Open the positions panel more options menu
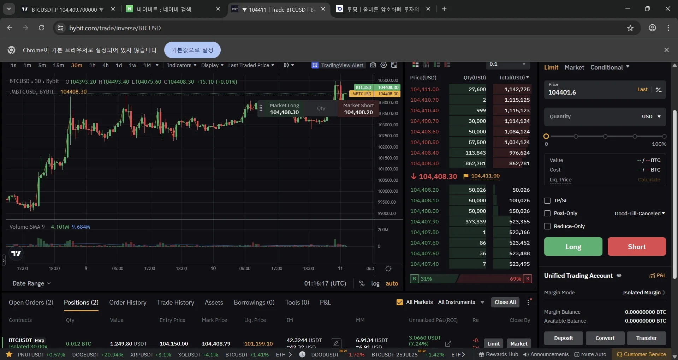678x360 pixels. 529,302
